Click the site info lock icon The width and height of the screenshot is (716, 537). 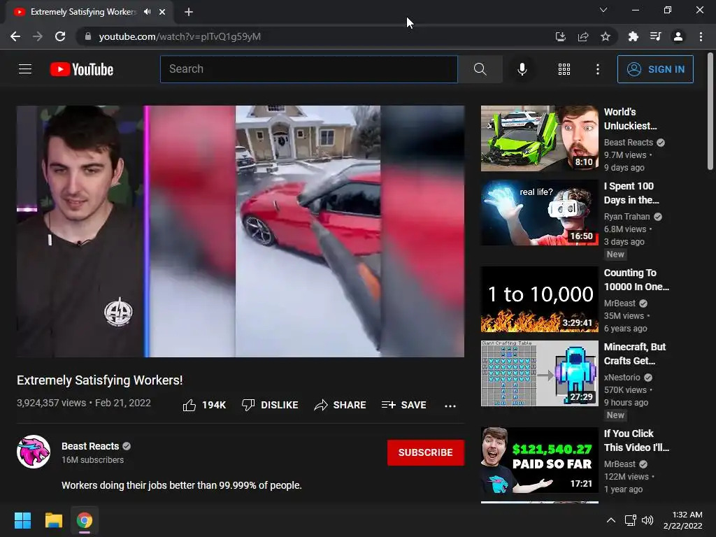point(88,36)
